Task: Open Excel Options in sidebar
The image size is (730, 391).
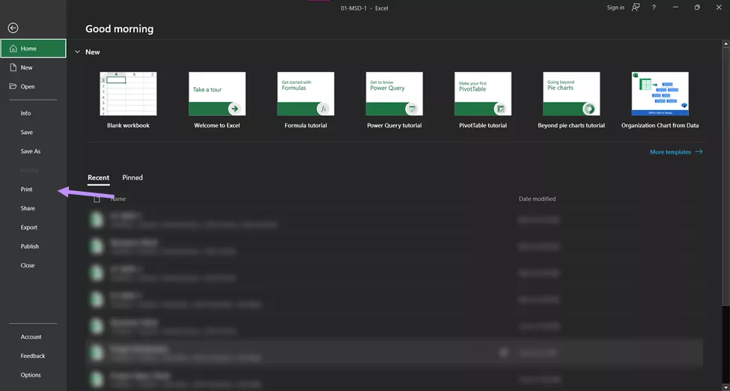Action: coord(31,375)
